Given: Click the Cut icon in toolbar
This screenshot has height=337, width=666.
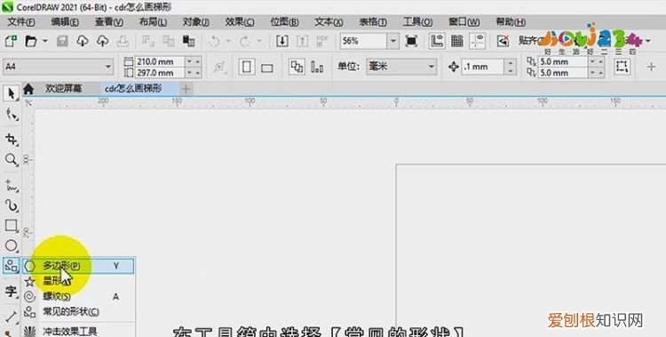Looking at the screenshot, I should point(148,41).
